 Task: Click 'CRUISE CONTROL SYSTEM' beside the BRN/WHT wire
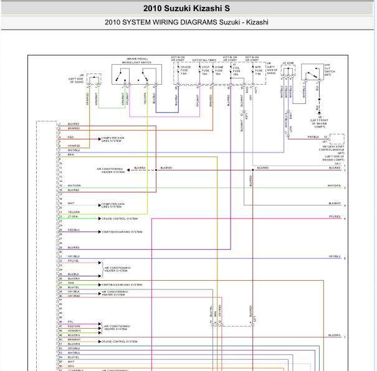(119, 342)
